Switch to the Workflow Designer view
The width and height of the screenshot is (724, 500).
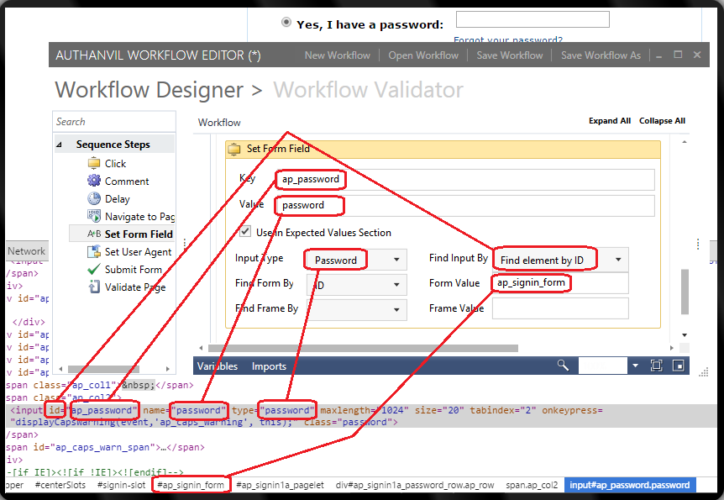pyautogui.click(x=150, y=90)
